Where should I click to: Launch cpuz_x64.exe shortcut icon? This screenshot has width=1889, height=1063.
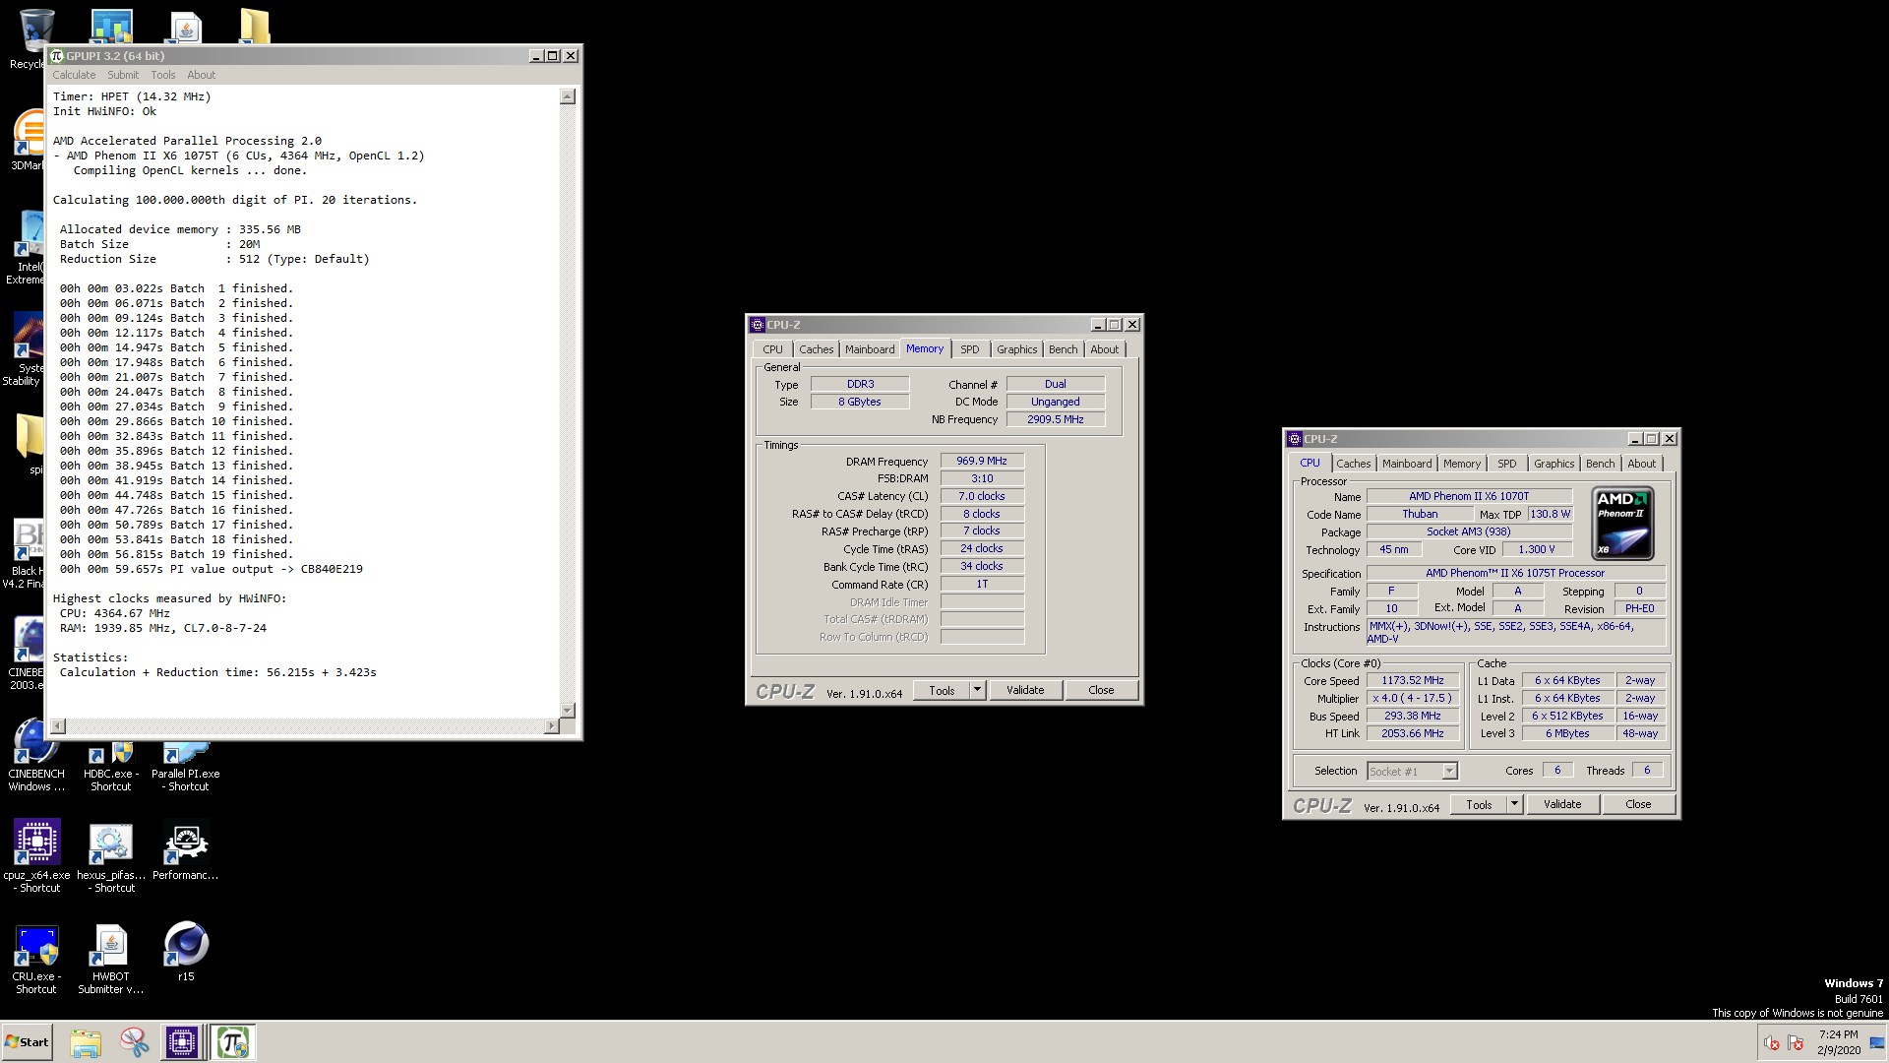(x=36, y=854)
